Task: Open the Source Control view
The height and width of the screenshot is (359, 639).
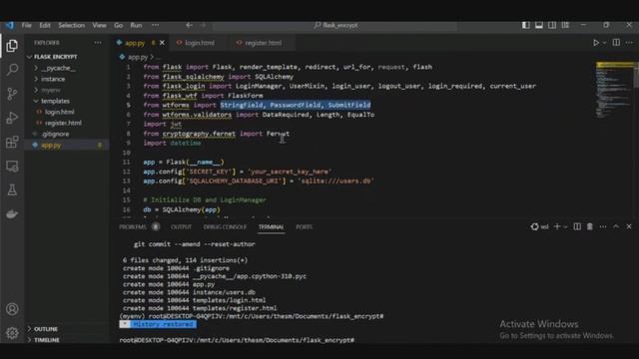Action: tap(12, 94)
